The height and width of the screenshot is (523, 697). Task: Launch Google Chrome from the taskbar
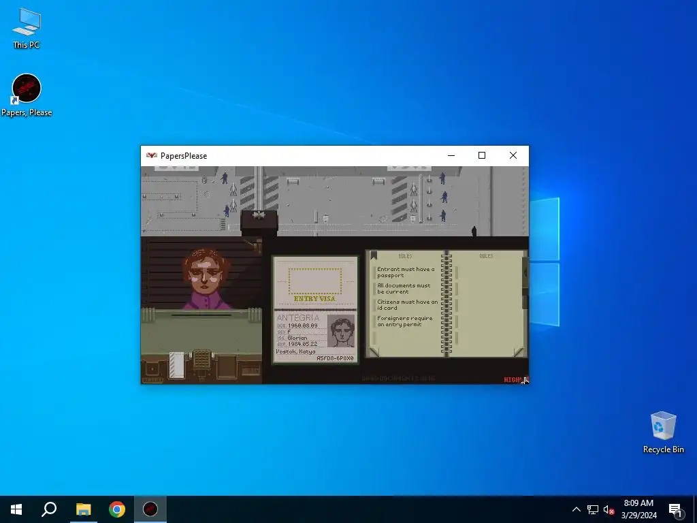(x=117, y=509)
